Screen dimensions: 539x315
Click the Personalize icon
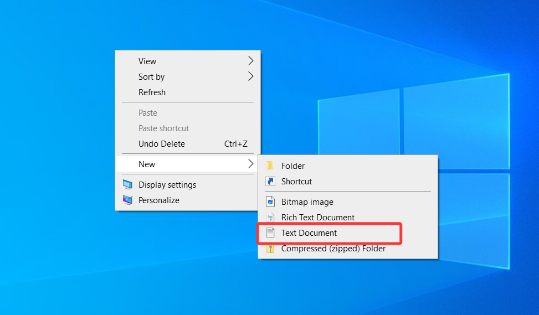[127, 200]
